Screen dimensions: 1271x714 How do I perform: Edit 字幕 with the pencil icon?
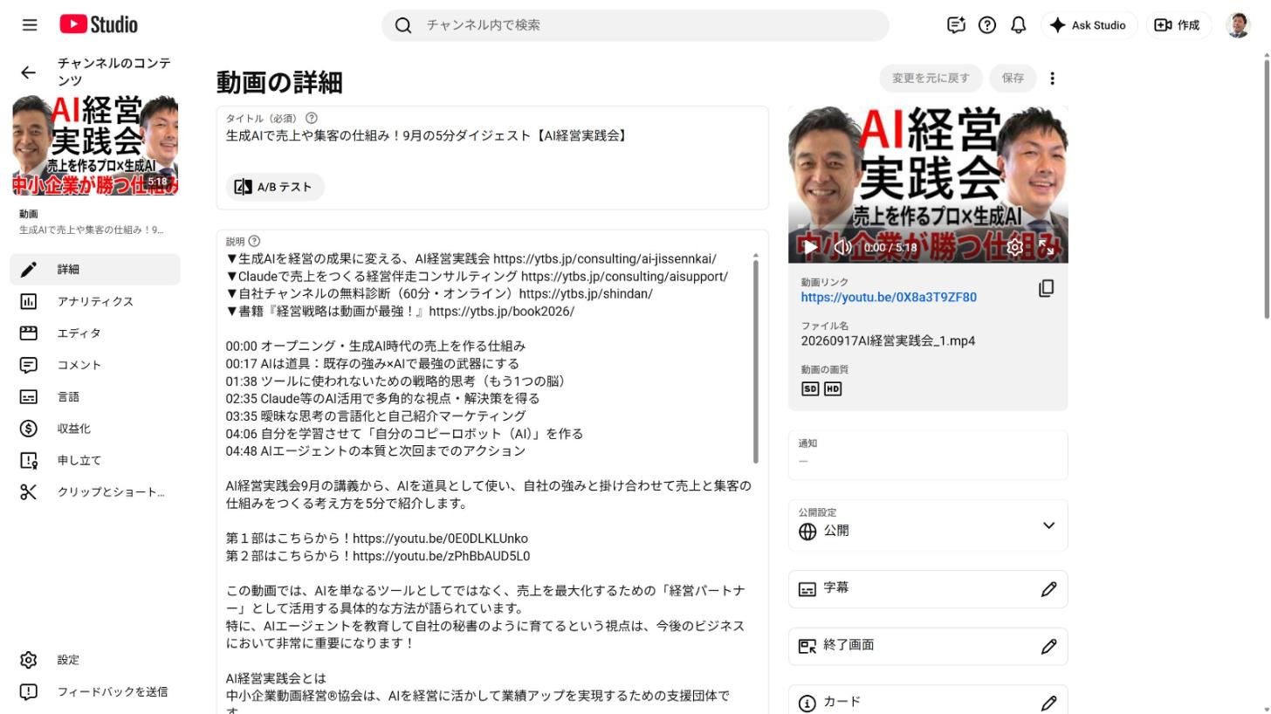coord(1048,589)
